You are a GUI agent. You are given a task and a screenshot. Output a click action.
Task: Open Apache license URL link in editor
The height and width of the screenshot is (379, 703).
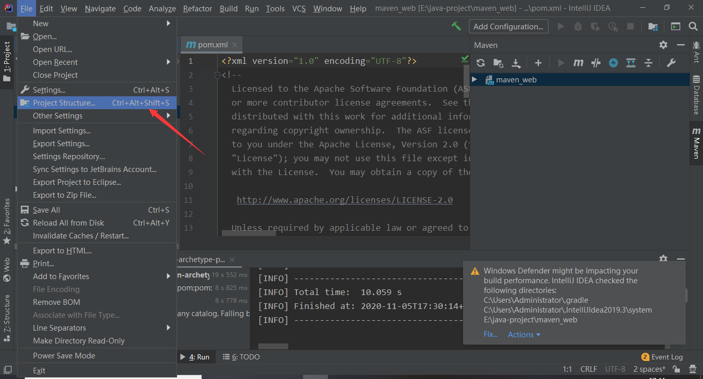pyautogui.click(x=345, y=200)
